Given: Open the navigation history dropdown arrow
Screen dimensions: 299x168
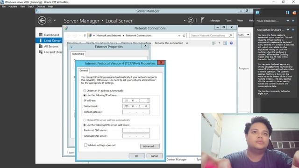Looking at the screenshot, I should coord(55,21).
